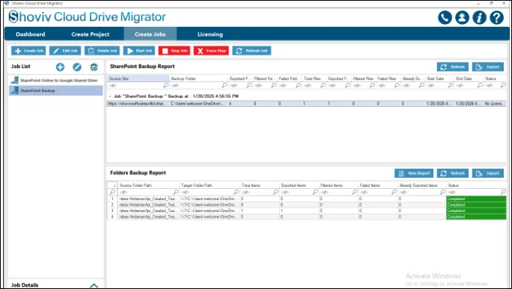Click the Source Site column header
Screen dimensions: 512x289
pyautogui.click(x=138, y=78)
